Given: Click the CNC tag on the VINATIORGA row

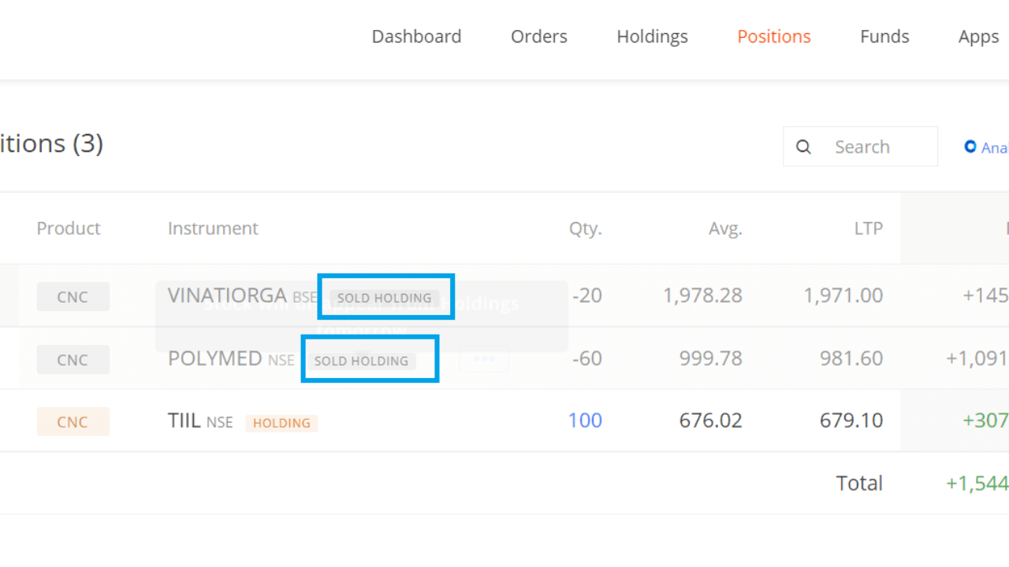Looking at the screenshot, I should click(x=73, y=297).
